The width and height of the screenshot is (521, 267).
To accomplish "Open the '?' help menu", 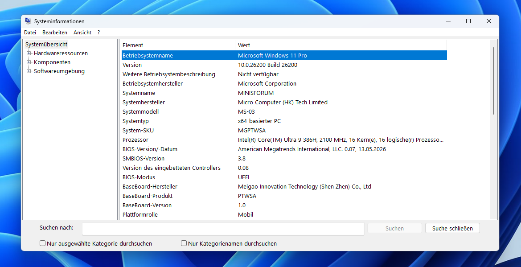I will click(x=98, y=32).
